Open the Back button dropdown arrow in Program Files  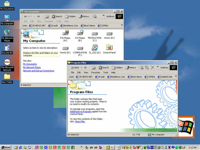coord(81,67)
